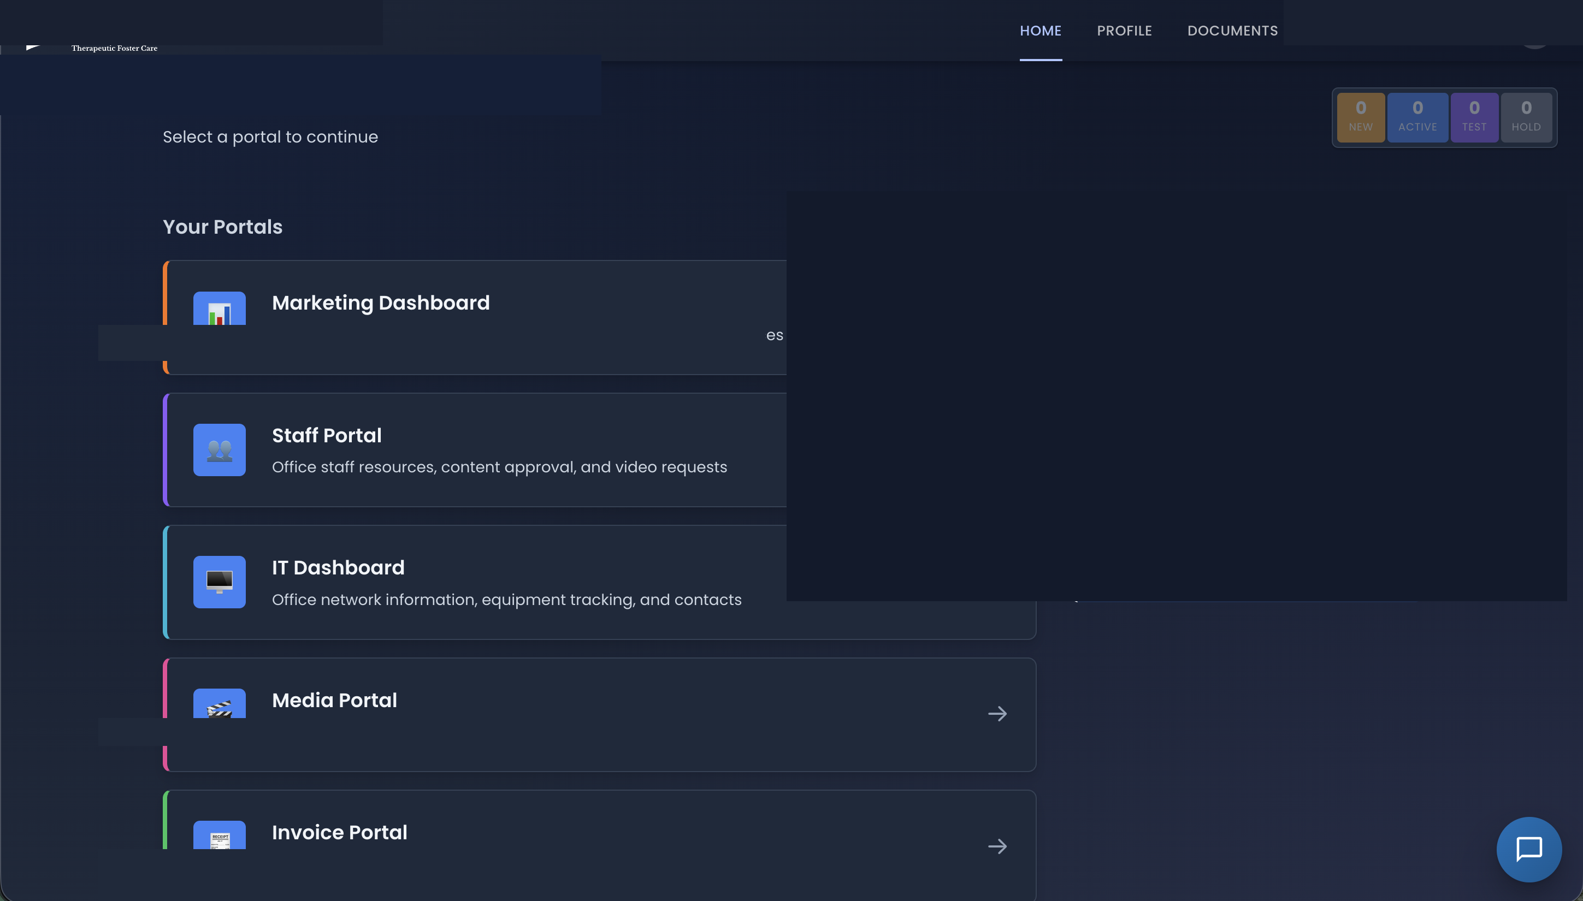Screen dimensions: 1583x901
Task: Click the purple TEST counter
Action: click(x=1474, y=117)
